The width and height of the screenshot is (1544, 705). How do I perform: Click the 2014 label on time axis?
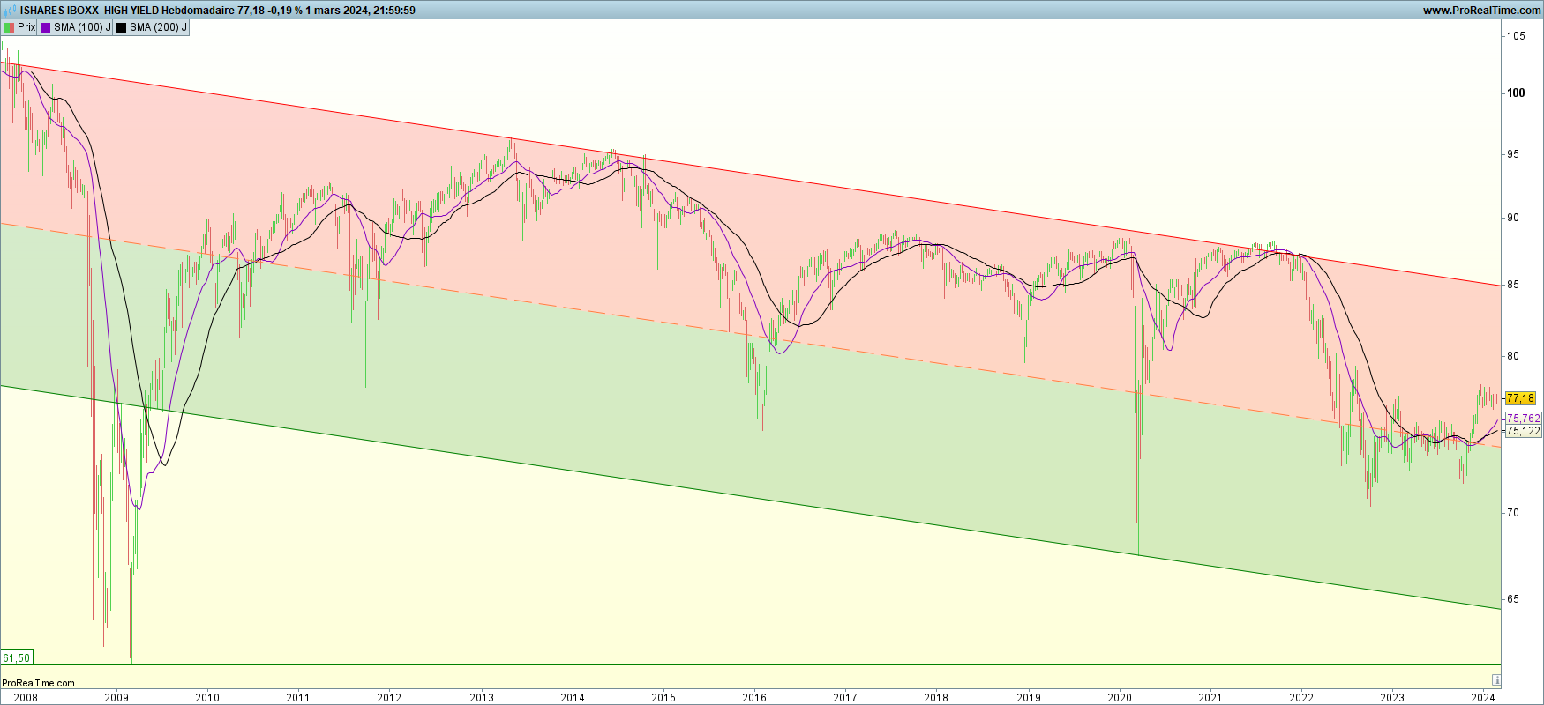pos(573,697)
